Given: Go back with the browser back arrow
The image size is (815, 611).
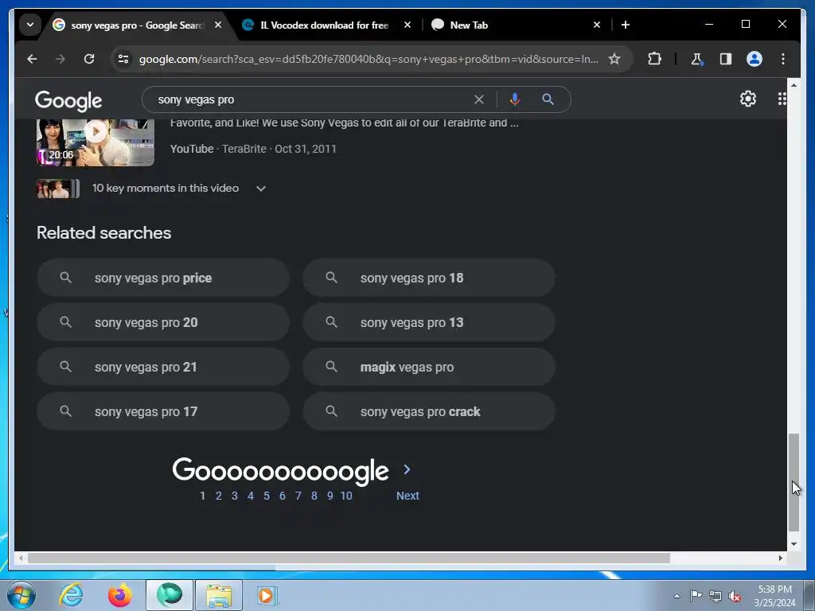Looking at the screenshot, I should point(32,59).
